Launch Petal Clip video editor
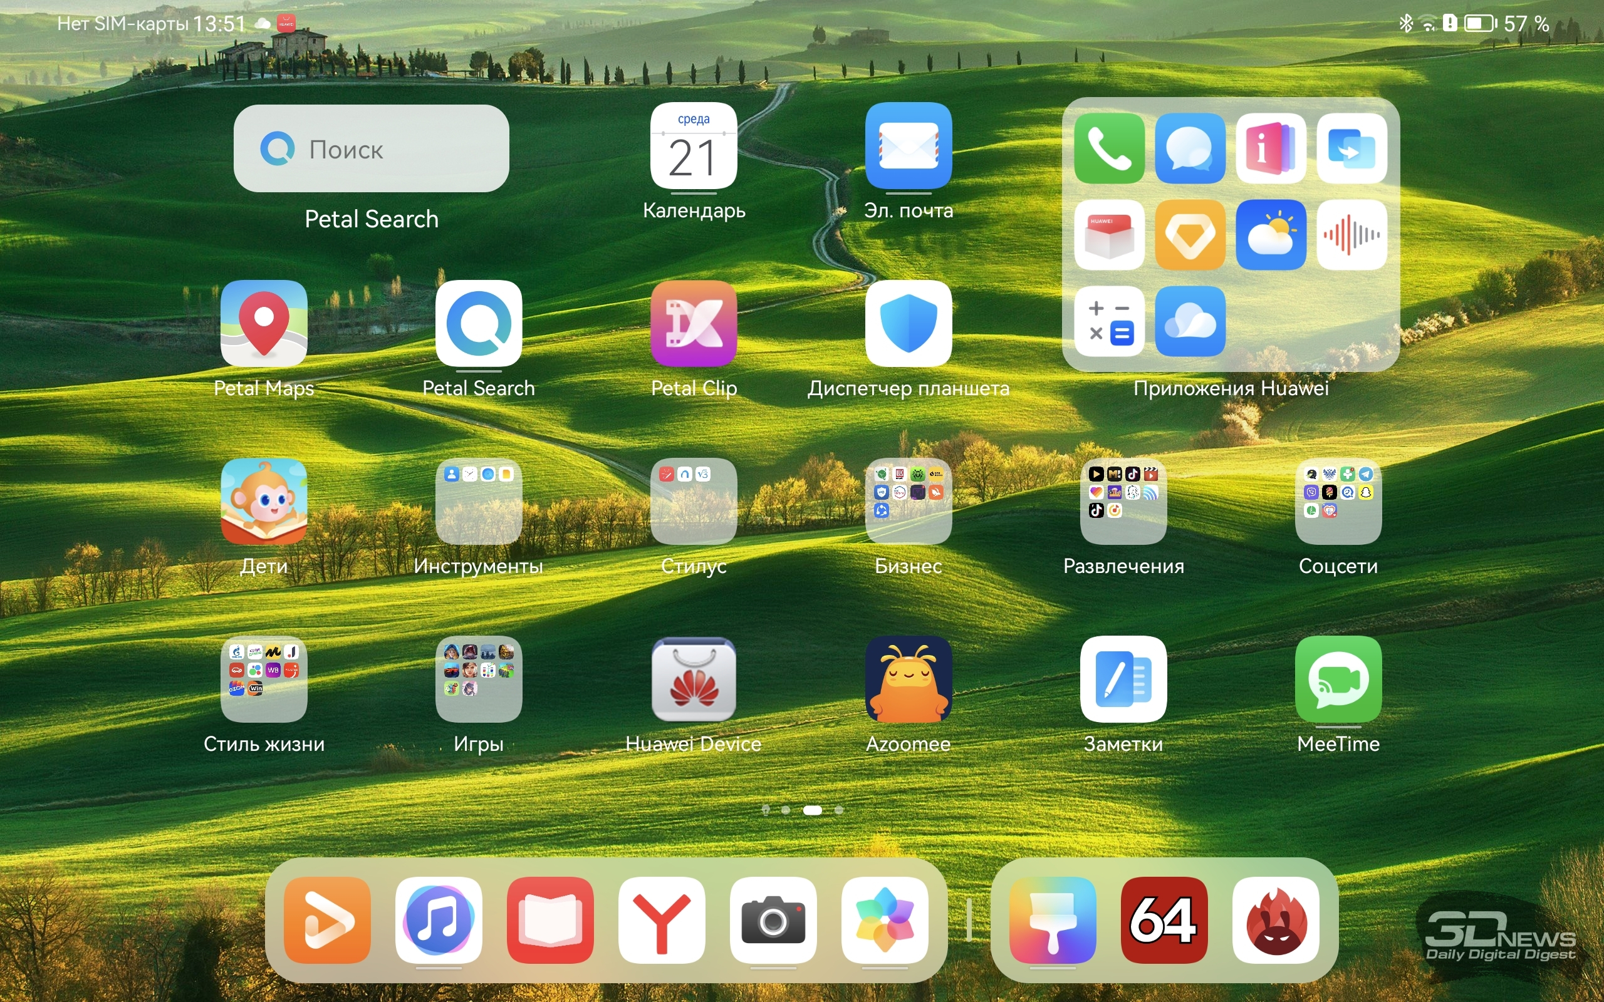This screenshot has width=1604, height=1002. [694, 323]
